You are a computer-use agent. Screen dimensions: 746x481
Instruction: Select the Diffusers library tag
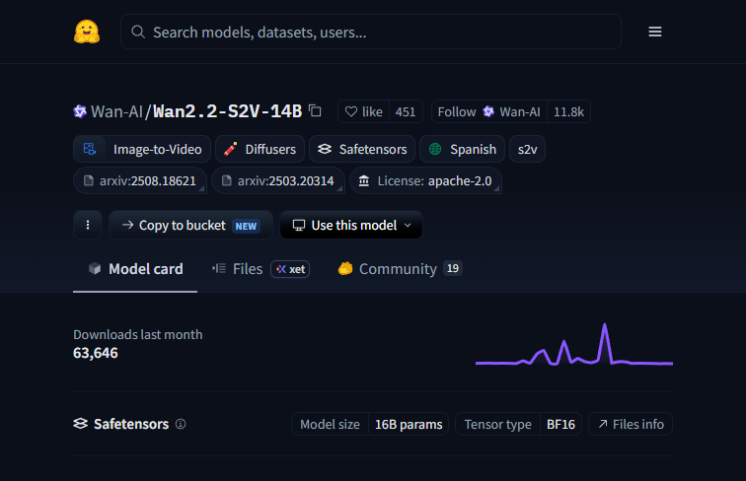(x=260, y=149)
